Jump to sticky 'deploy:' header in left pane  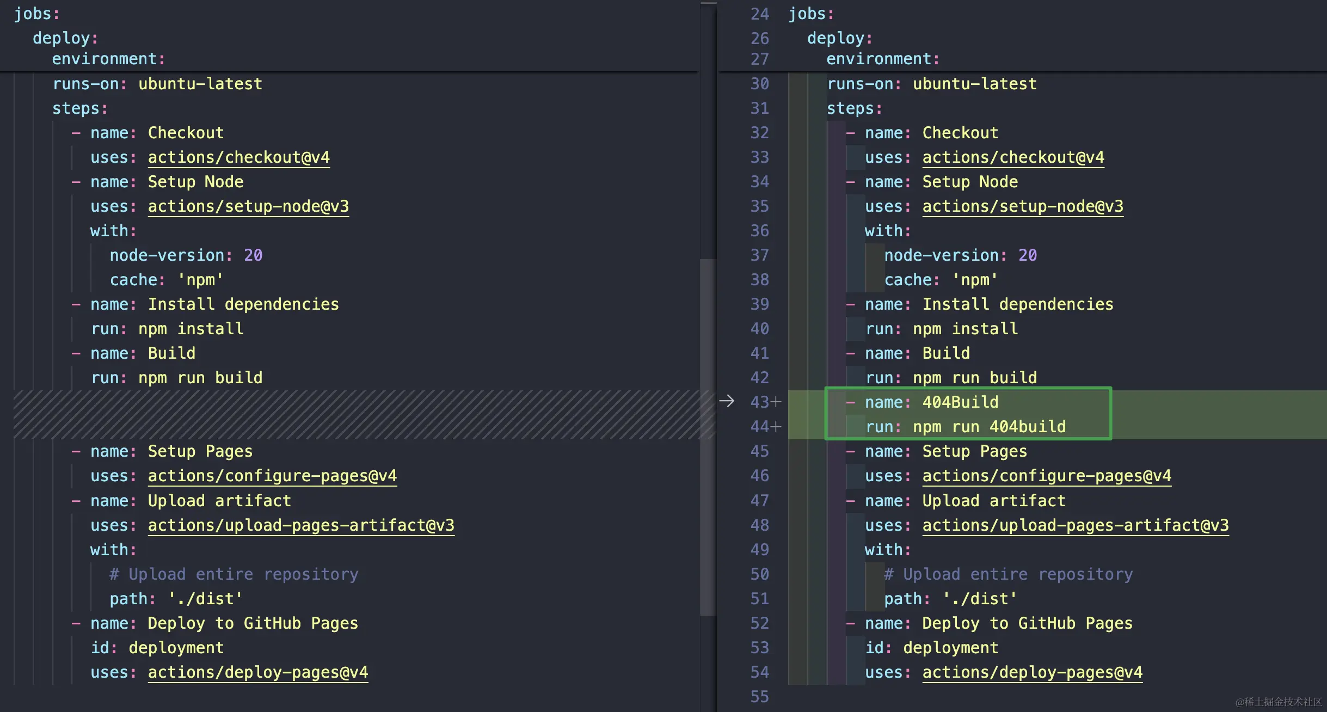[x=65, y=38]
